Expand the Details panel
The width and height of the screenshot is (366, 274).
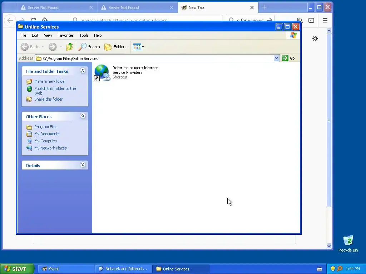(83, 165)
